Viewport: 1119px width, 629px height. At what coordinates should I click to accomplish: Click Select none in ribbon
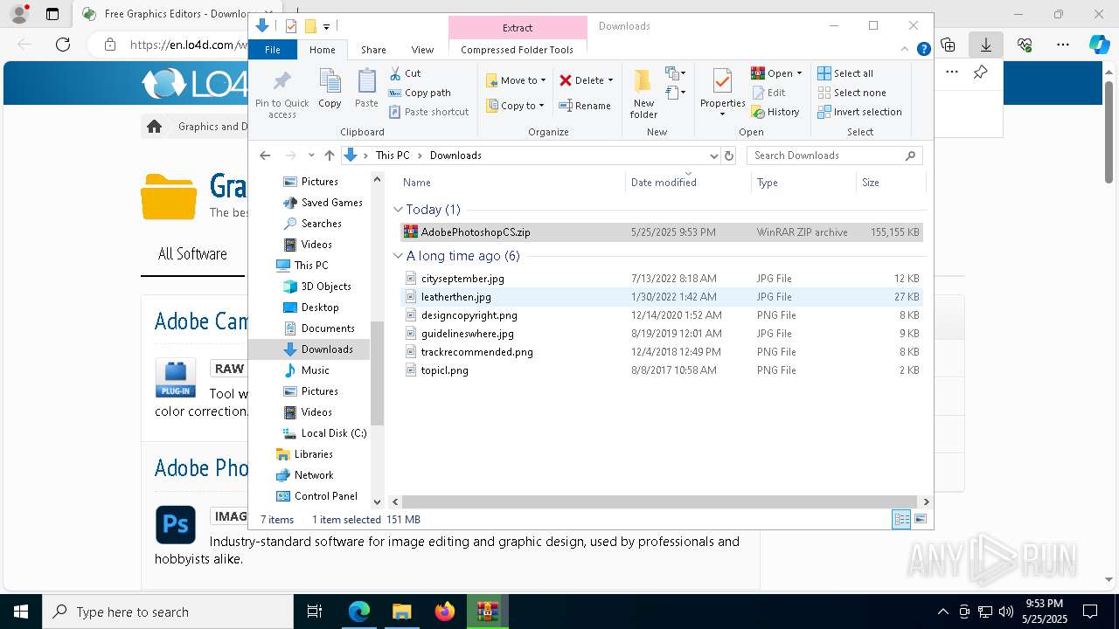click(851, 93)
